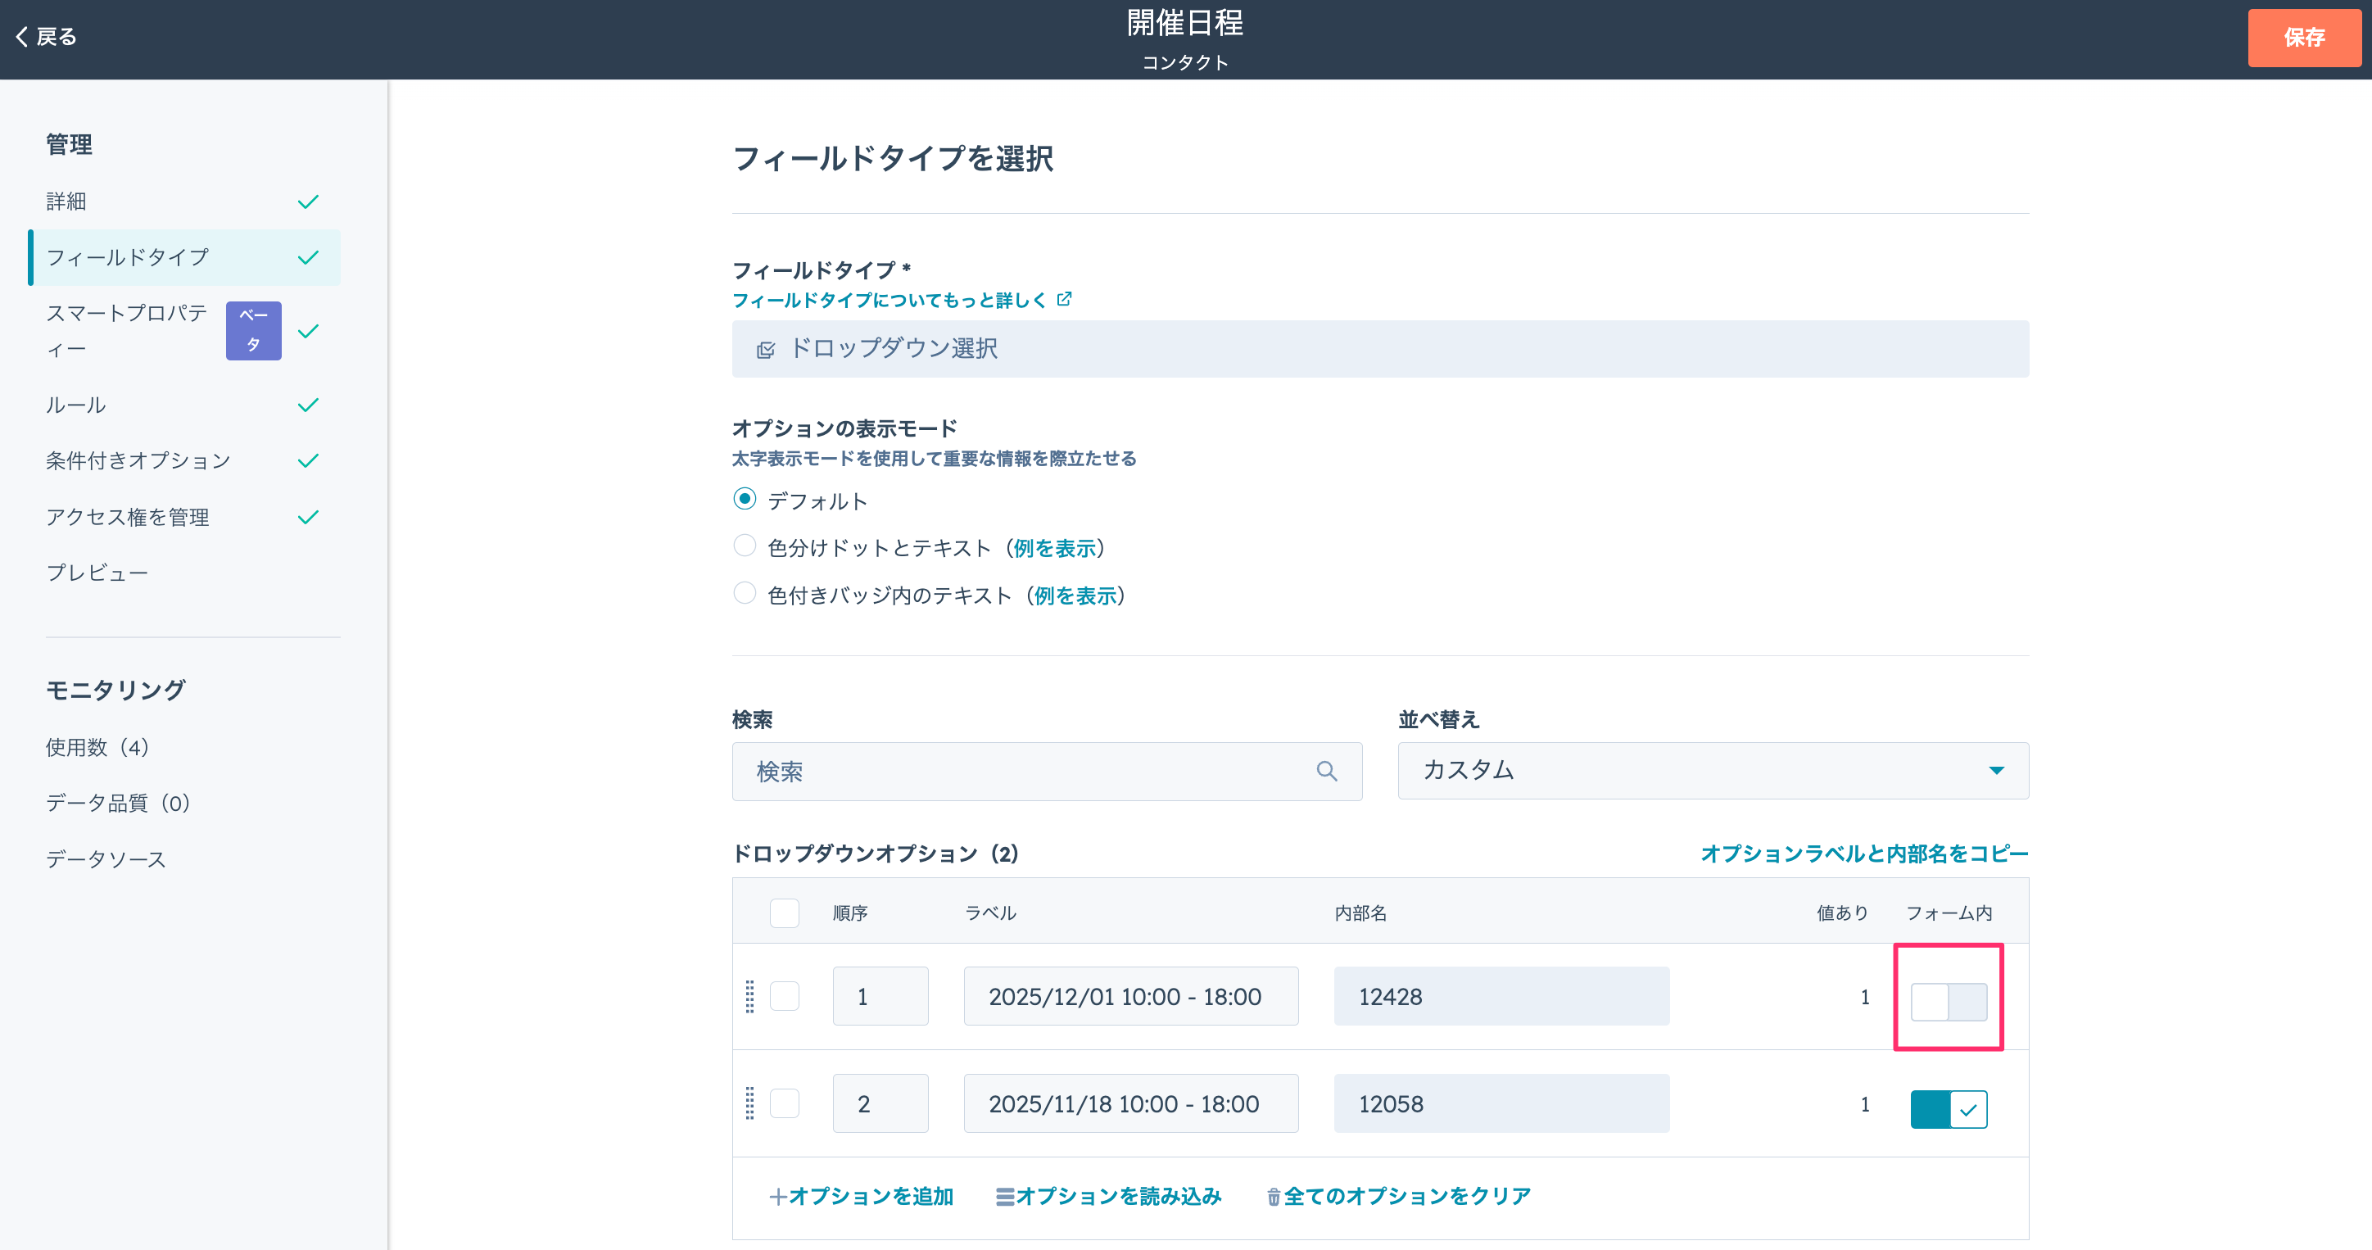
Task: Check the checkbox for option 12058
Action: click(784, 1103)
